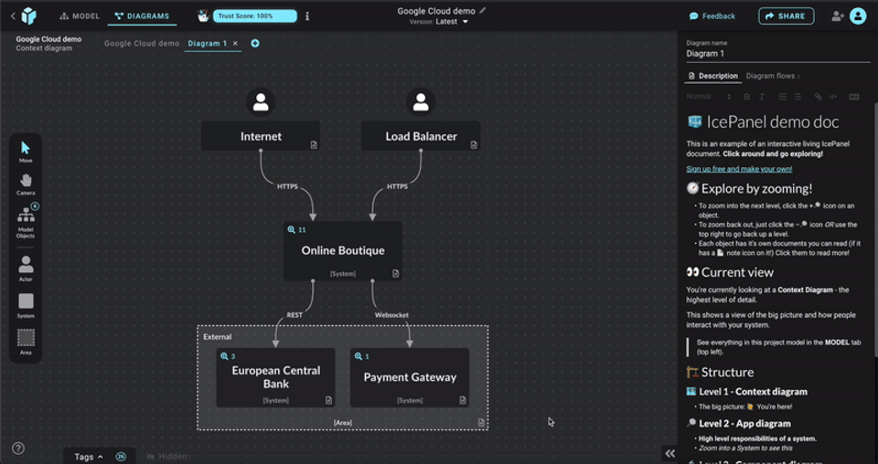
Task: Toggle italic formatting in description editor
Action: pos(762,97)
